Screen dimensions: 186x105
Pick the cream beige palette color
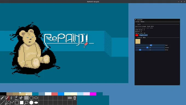(29, 94)
